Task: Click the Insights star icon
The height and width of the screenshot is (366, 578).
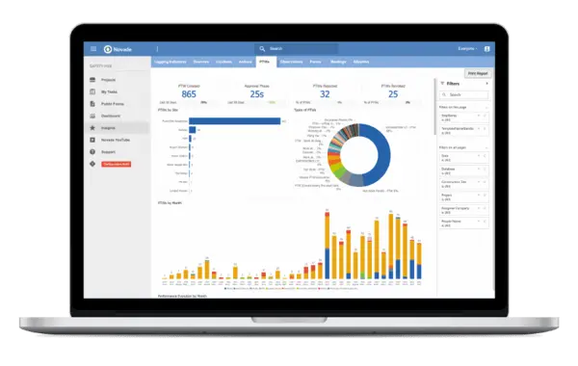Action: [92, 127]
